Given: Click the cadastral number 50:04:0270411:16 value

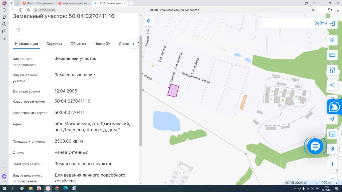Looking at the screenshot, I should pyautogui.click(x=72, y=101).
